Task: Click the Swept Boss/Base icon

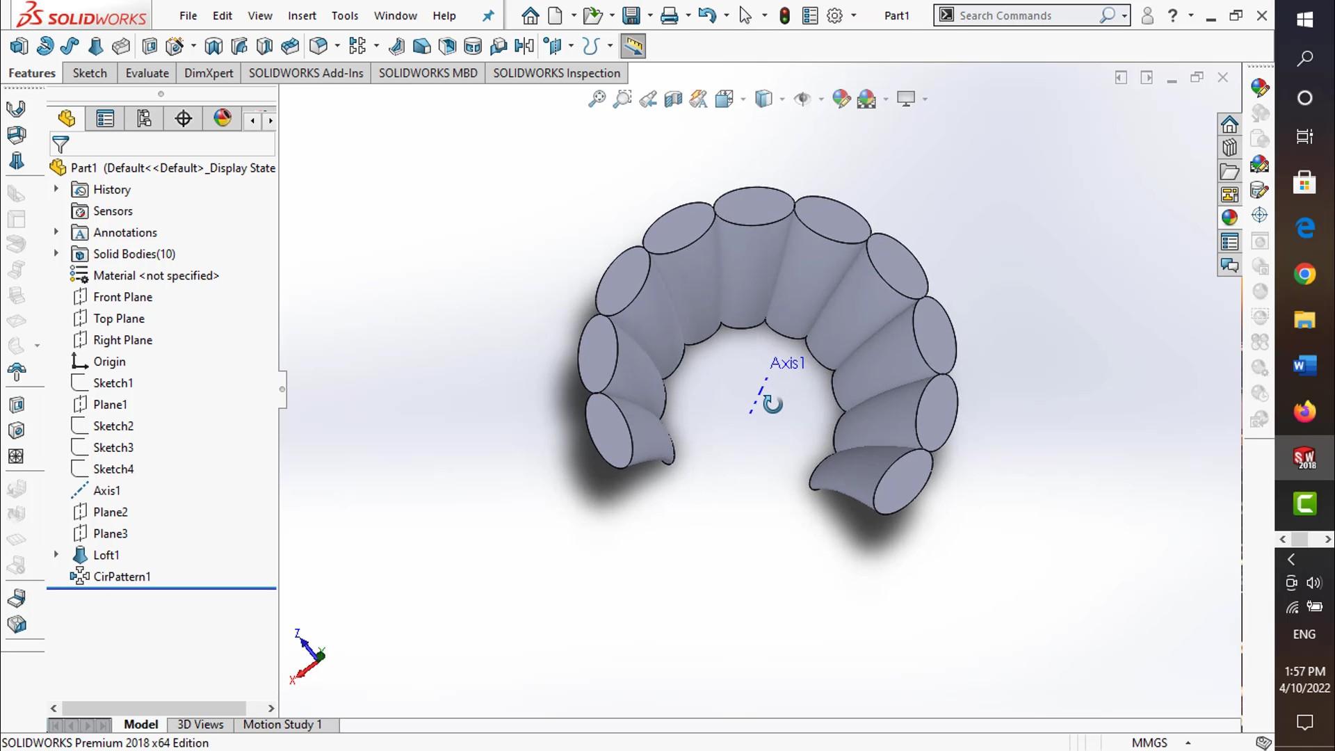Action: pyautogui.click(x=70, y=47)
